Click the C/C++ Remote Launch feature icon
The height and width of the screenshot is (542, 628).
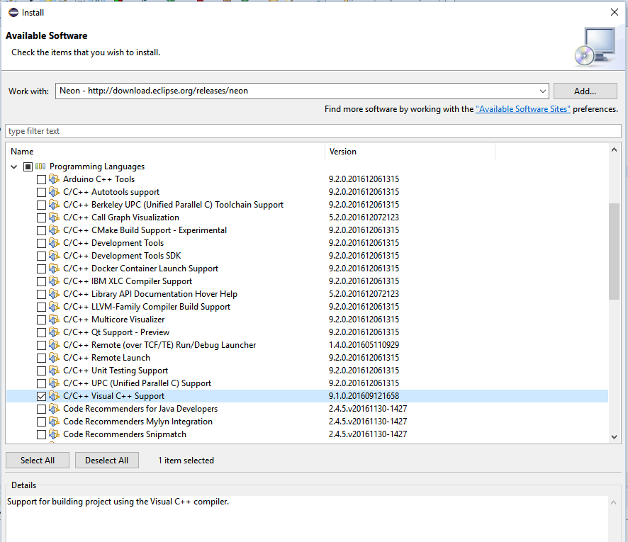(x=54, y=358)
